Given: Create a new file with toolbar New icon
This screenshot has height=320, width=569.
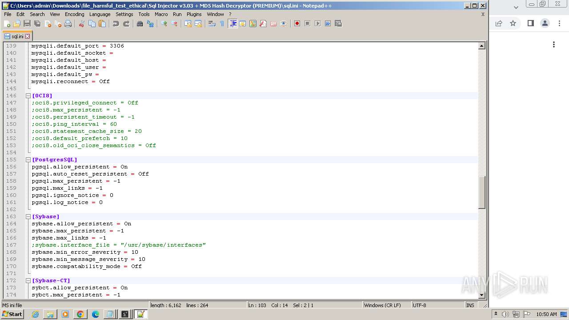Looking at the screenshot, I should [x=7, y=24].
